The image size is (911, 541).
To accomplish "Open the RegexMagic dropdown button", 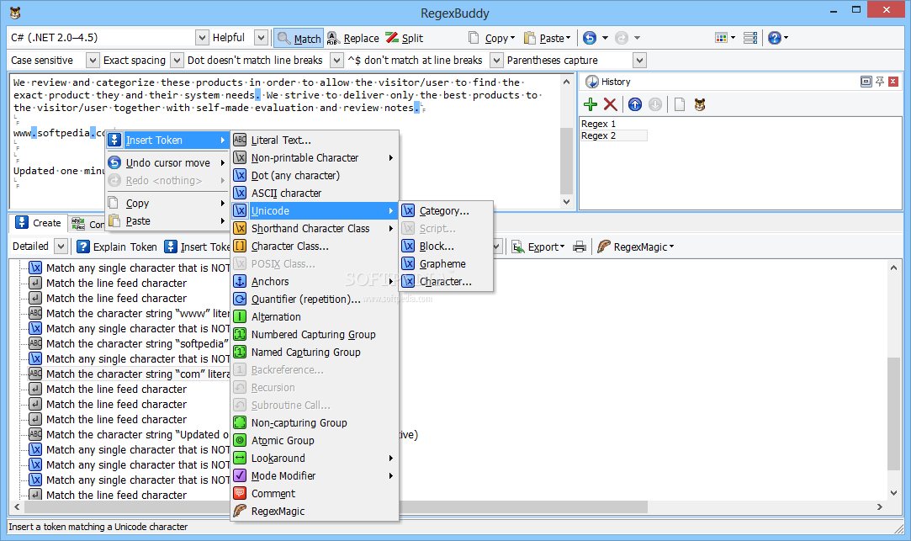I will (x=636, y=247).
